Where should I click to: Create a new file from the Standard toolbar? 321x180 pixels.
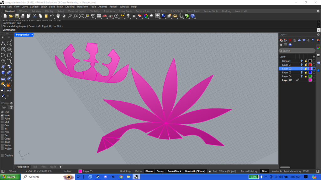point(5,16)
